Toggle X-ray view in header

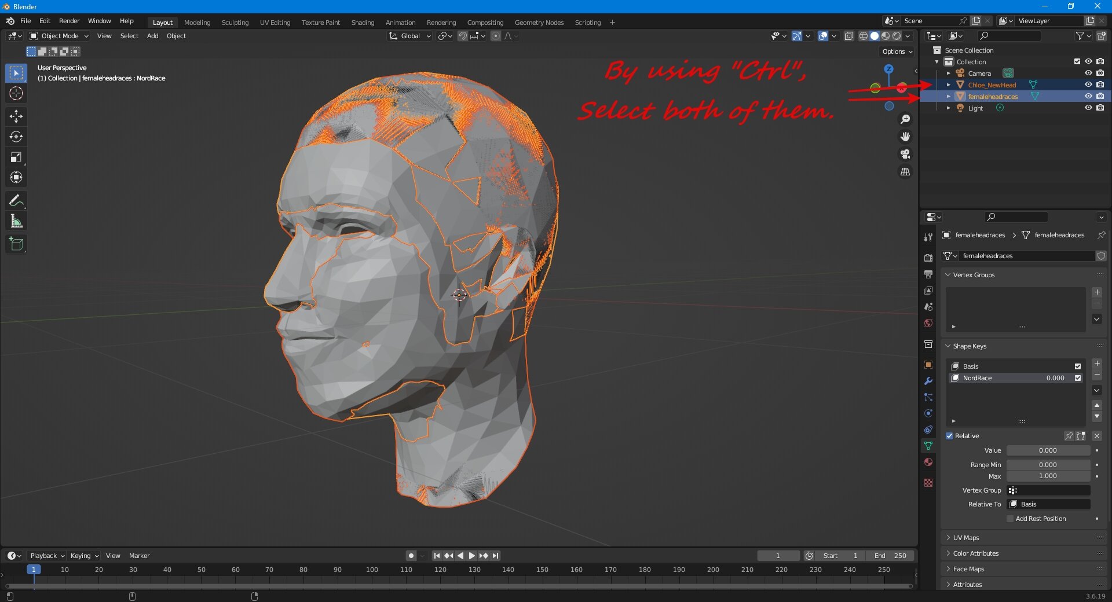[x=849, y=36]
